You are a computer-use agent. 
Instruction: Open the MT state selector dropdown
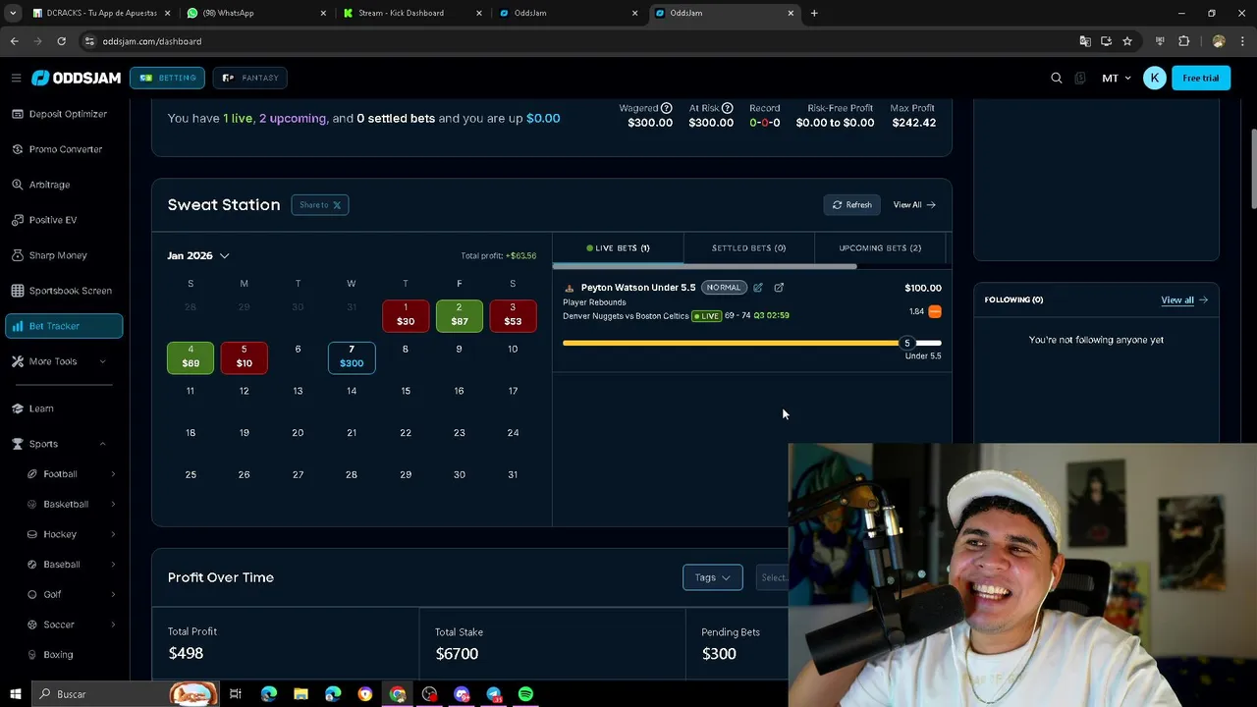click(x=1117, y=78)
